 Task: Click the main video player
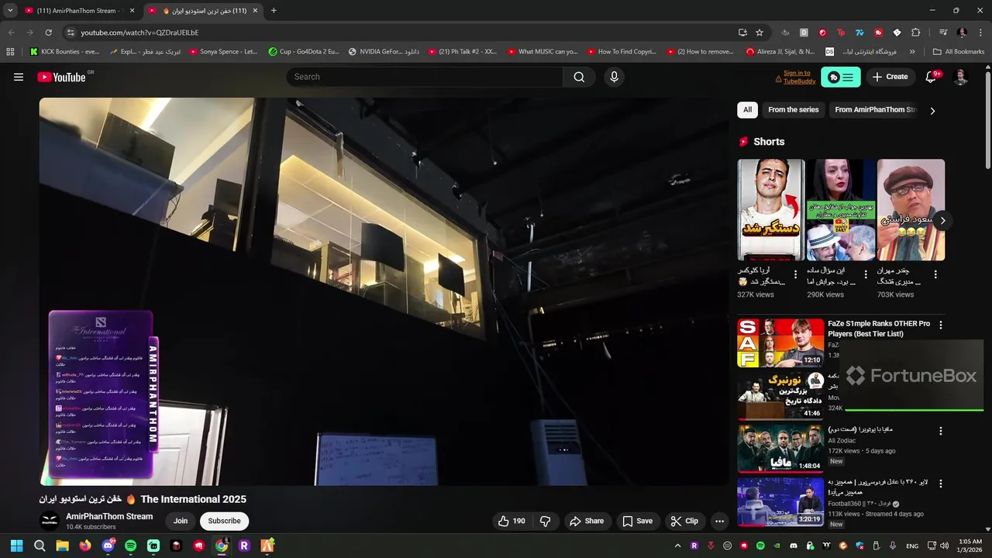pos(384,291)
